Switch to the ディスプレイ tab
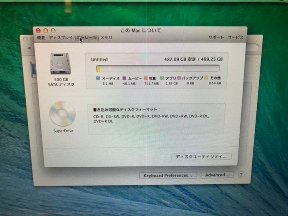The height and width of the screenshot is (216, 288). coord(61,38)
